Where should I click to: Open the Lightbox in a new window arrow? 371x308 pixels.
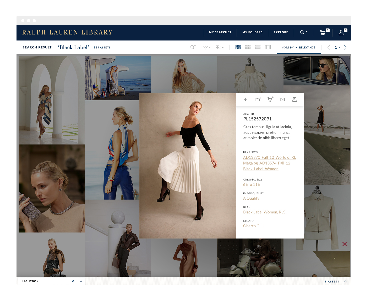point(73,281)
